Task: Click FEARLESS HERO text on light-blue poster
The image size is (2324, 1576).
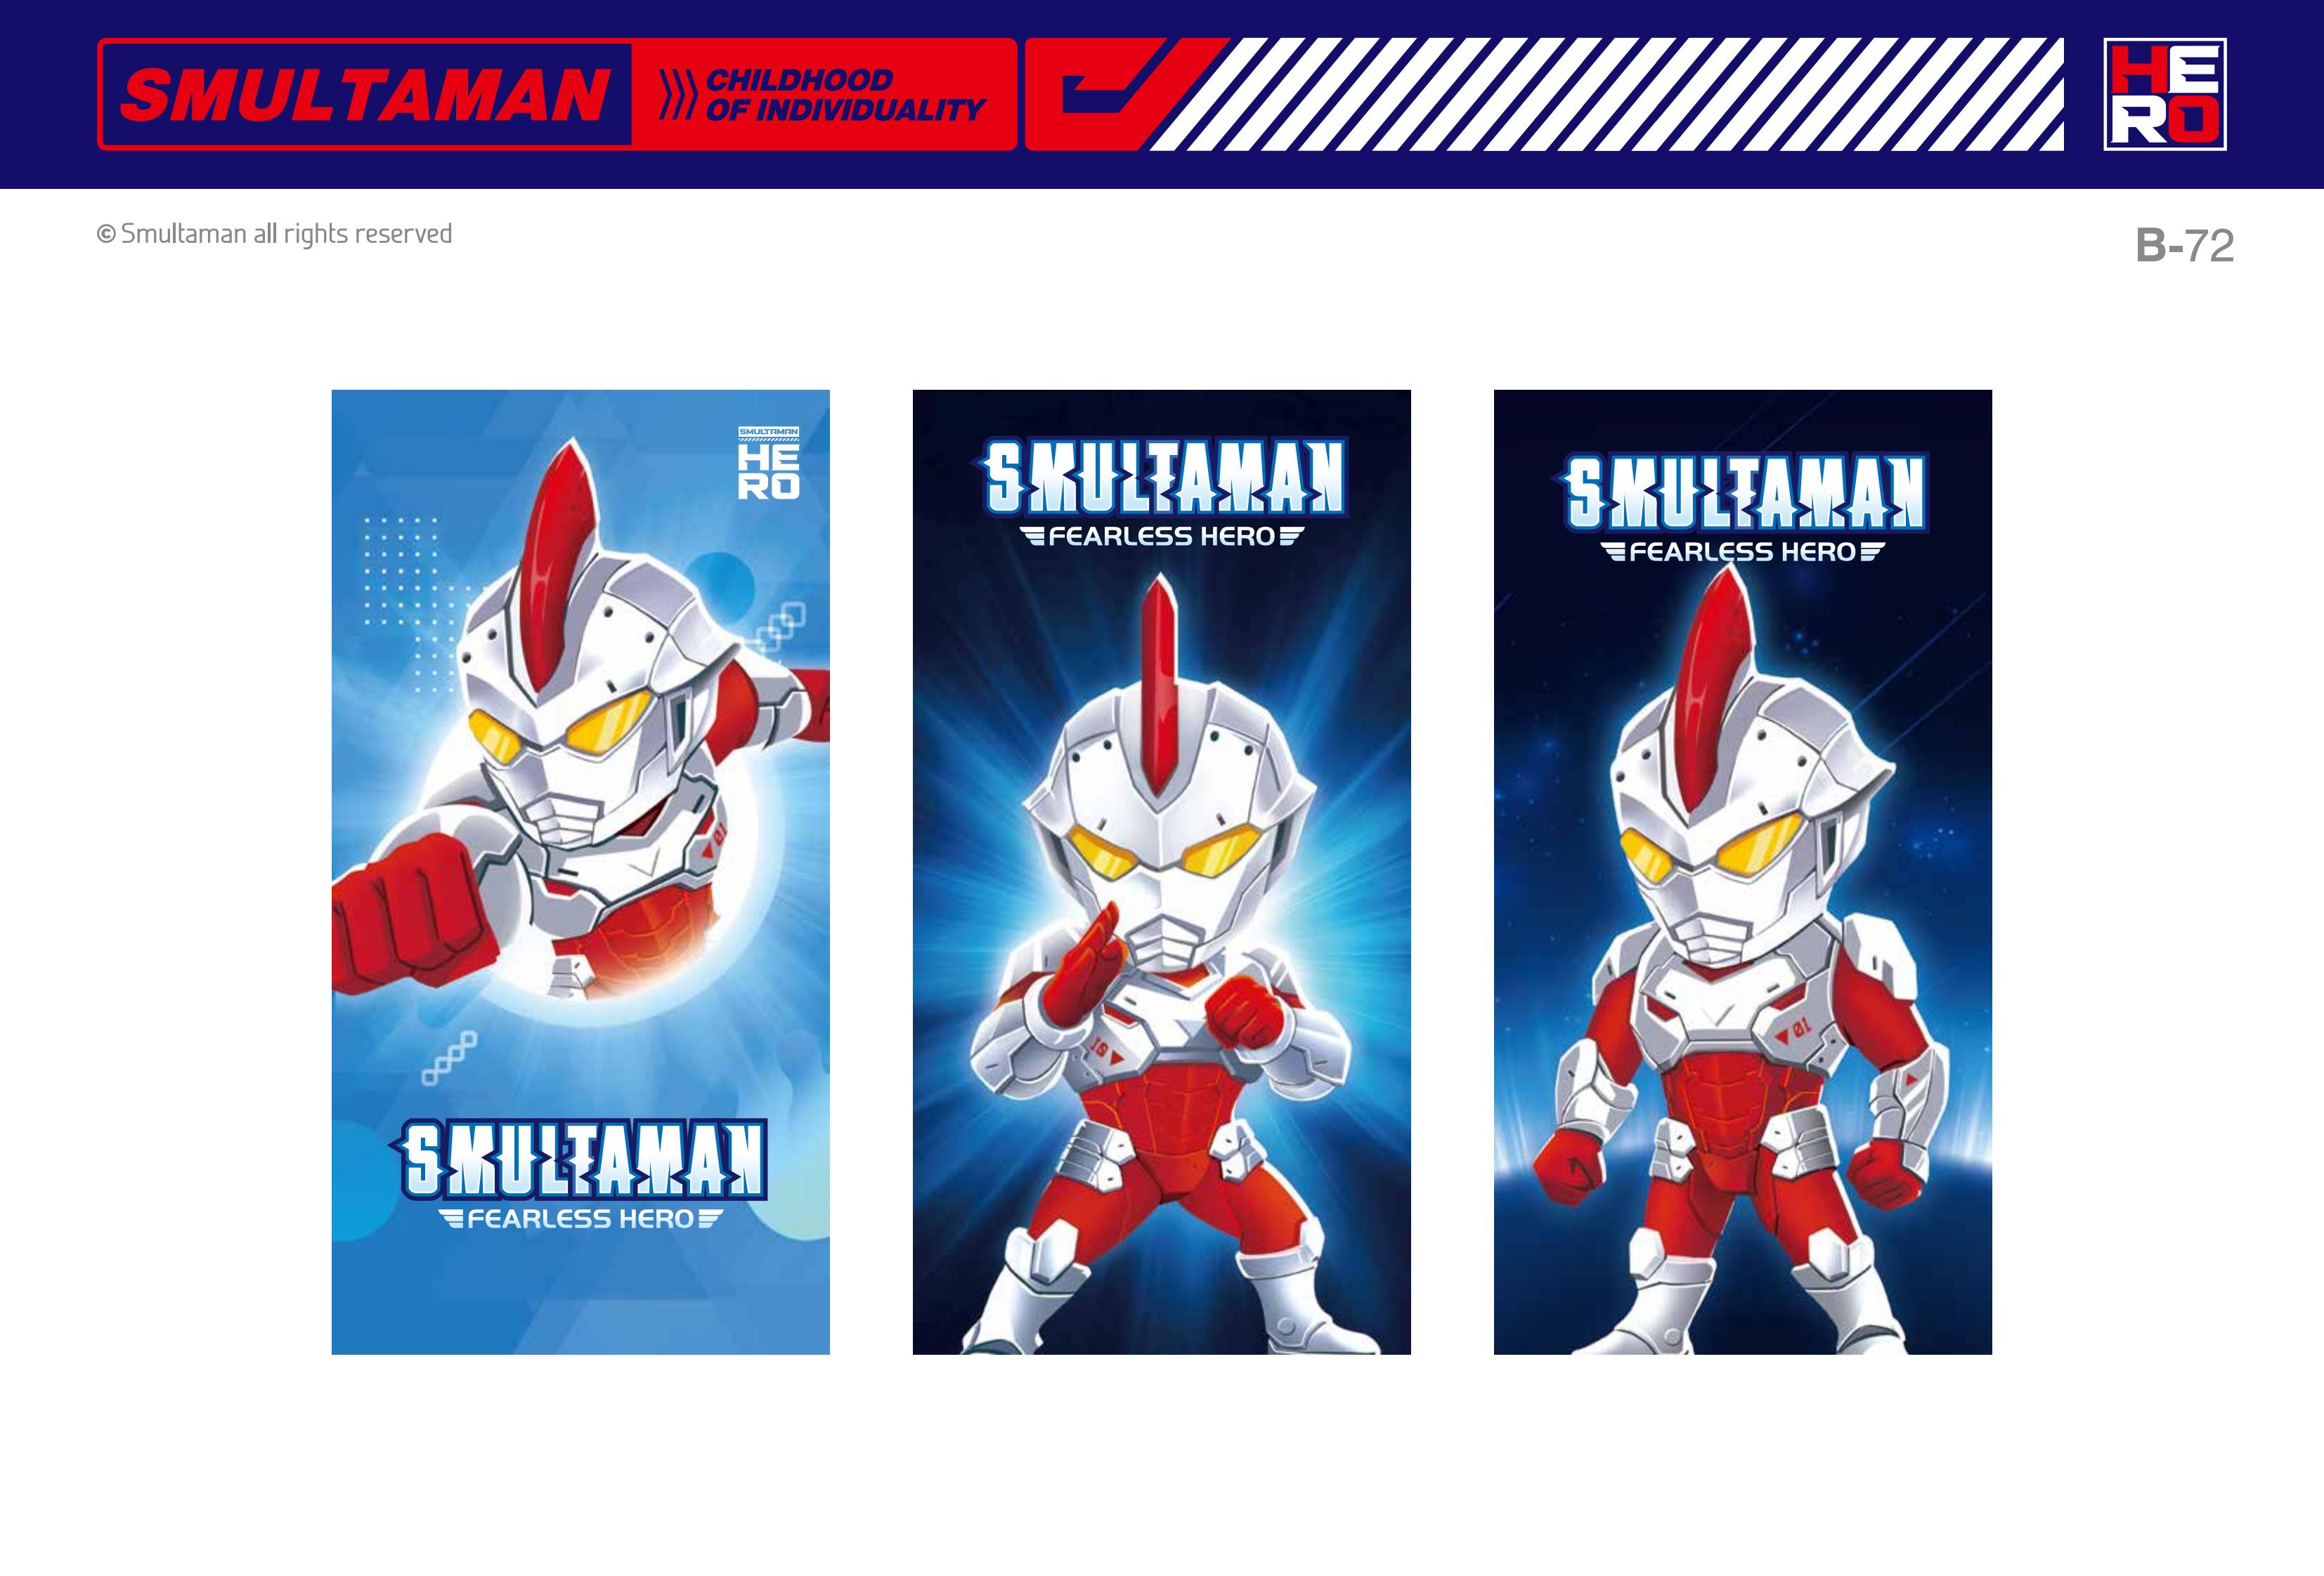Action: [580, 1219]
